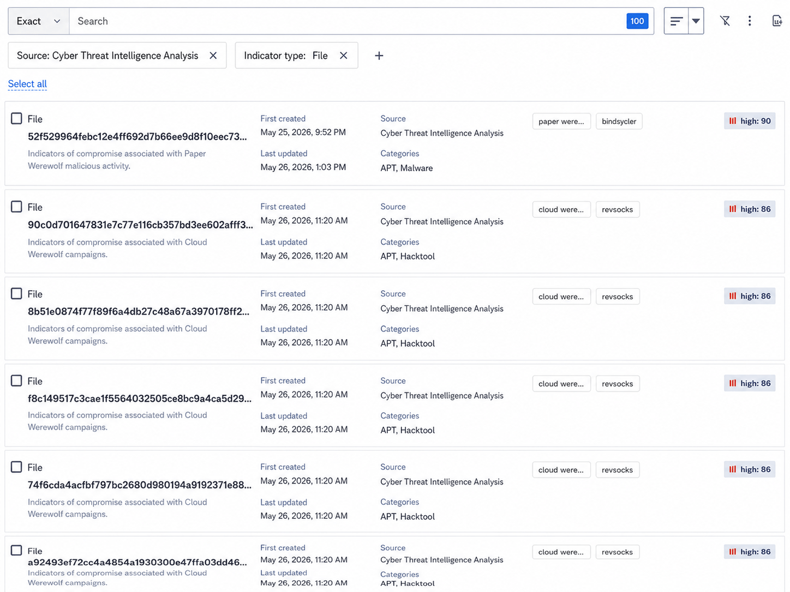Open indicator 74f6cda4acfbf797bc2680d980194a9192371e88...
Image resolution: width=790 pixels, height=592 pixels.
pos(140,485)
